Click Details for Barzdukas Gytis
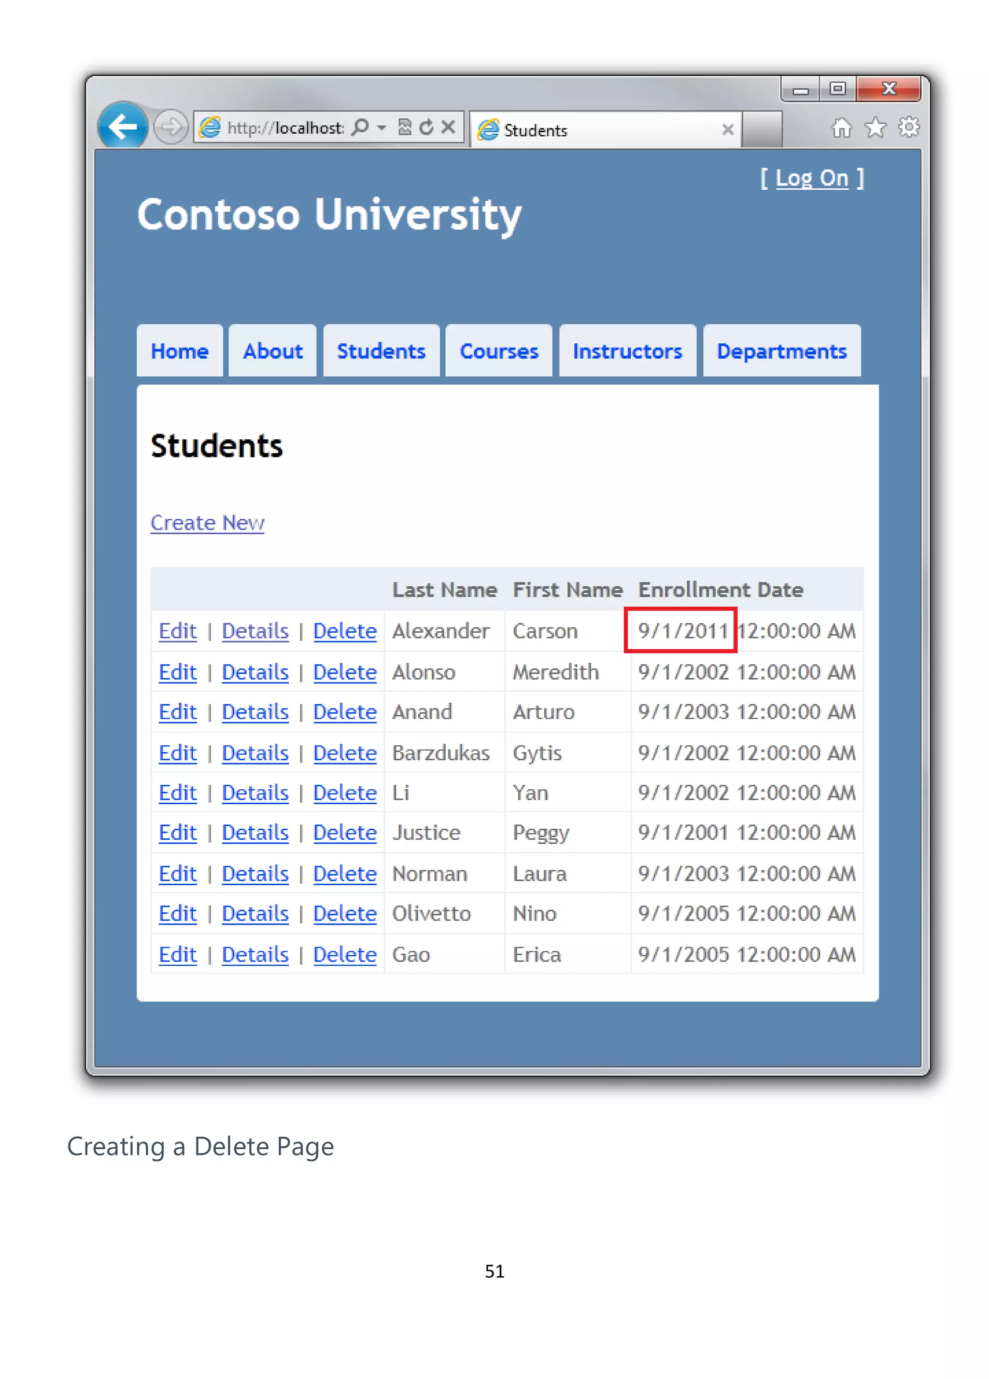This screenshot has width=989, height=1379. click(255, 753)
